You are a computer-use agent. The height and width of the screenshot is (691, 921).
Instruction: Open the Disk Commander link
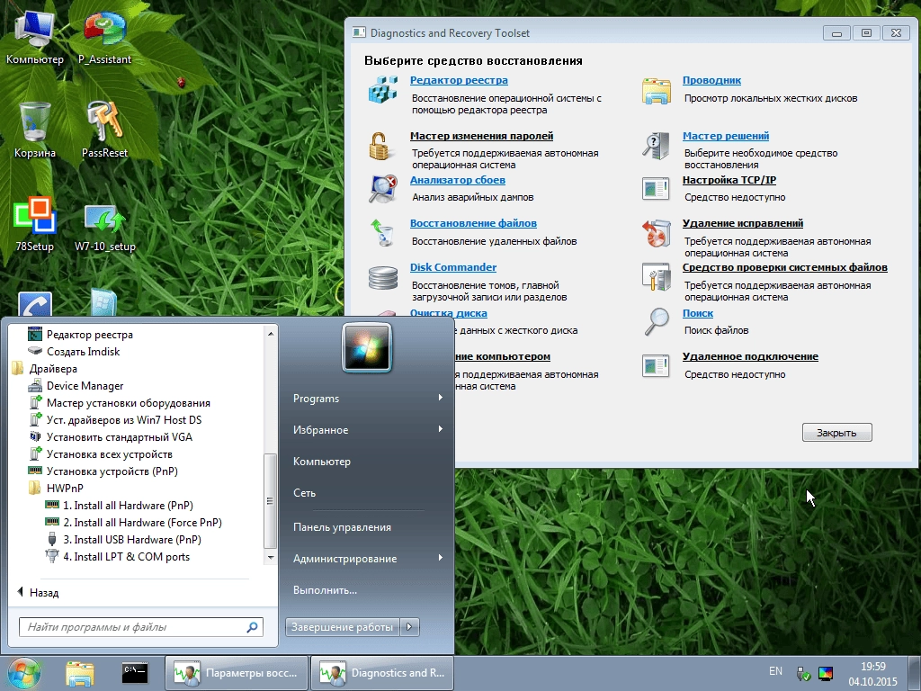pos(453,267)
